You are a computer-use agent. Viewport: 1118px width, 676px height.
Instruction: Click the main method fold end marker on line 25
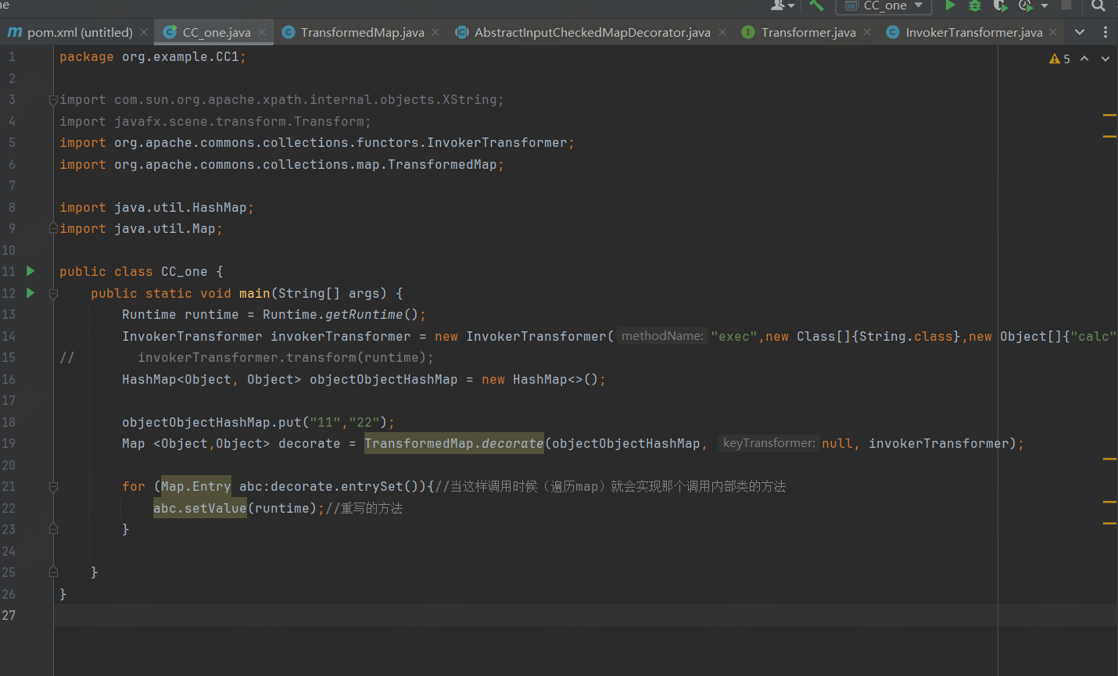click(53, 572)
